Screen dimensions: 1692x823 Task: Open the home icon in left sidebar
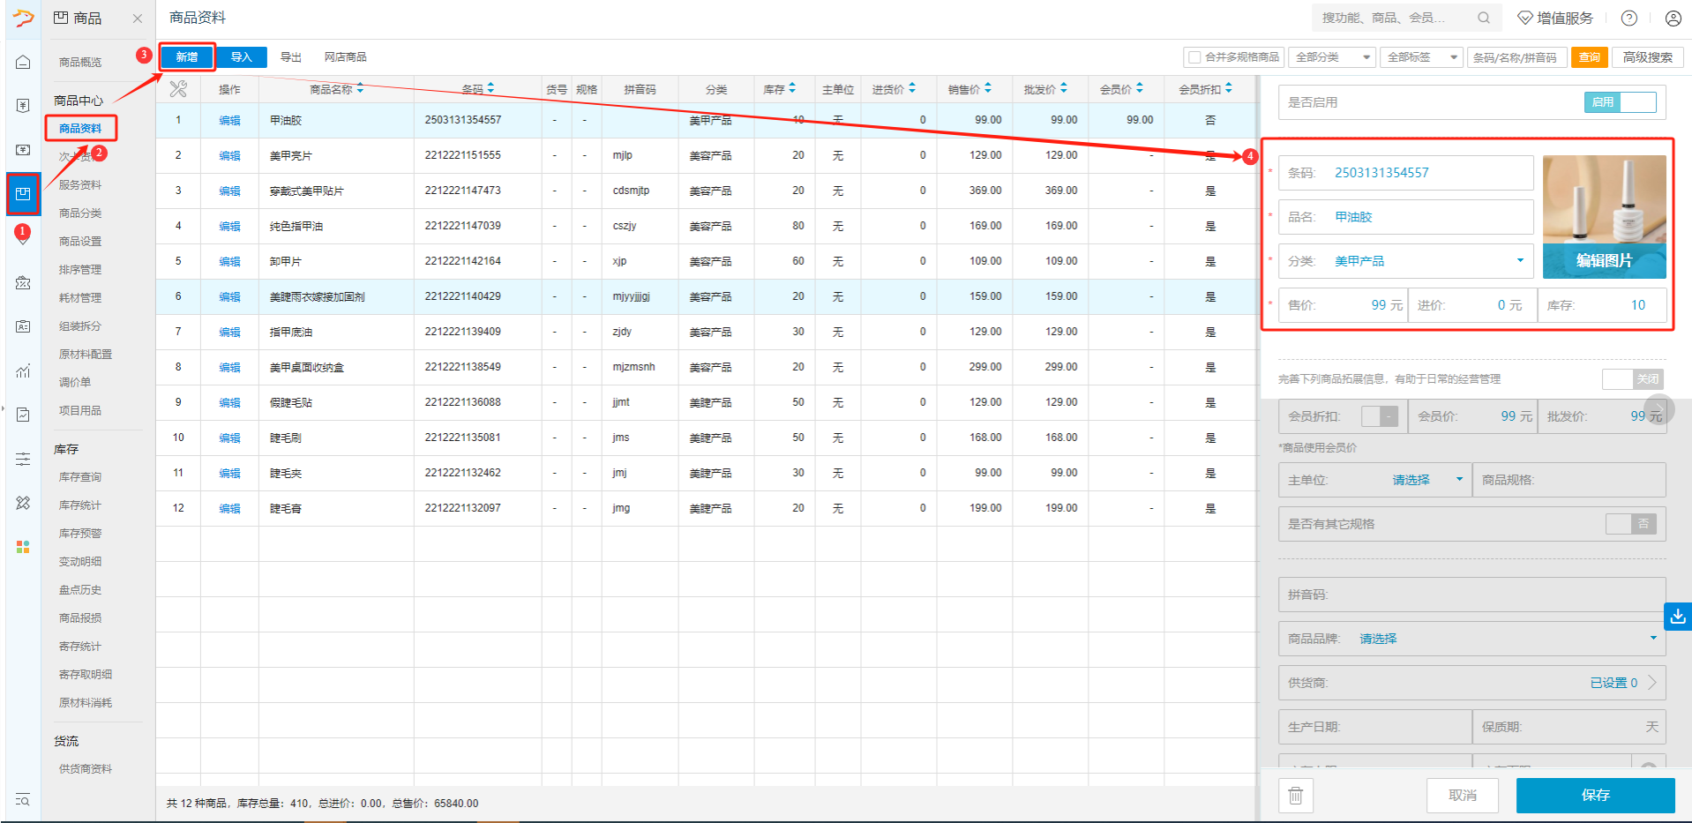(23, 62)
